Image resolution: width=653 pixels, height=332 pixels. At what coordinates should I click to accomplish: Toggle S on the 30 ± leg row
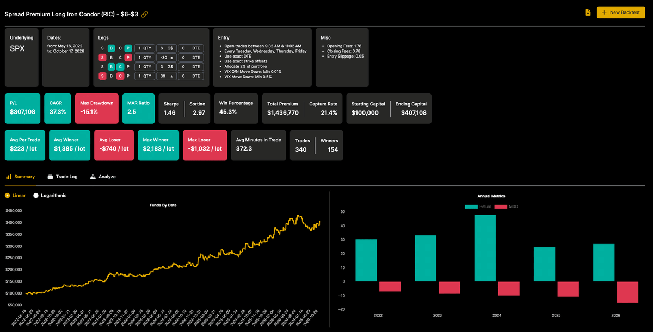[x=102, y=76]
